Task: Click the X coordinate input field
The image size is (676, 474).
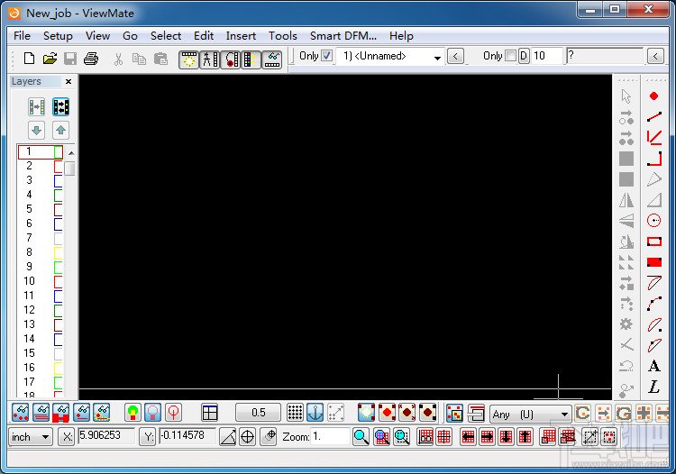Action: (x=106, y=435)
